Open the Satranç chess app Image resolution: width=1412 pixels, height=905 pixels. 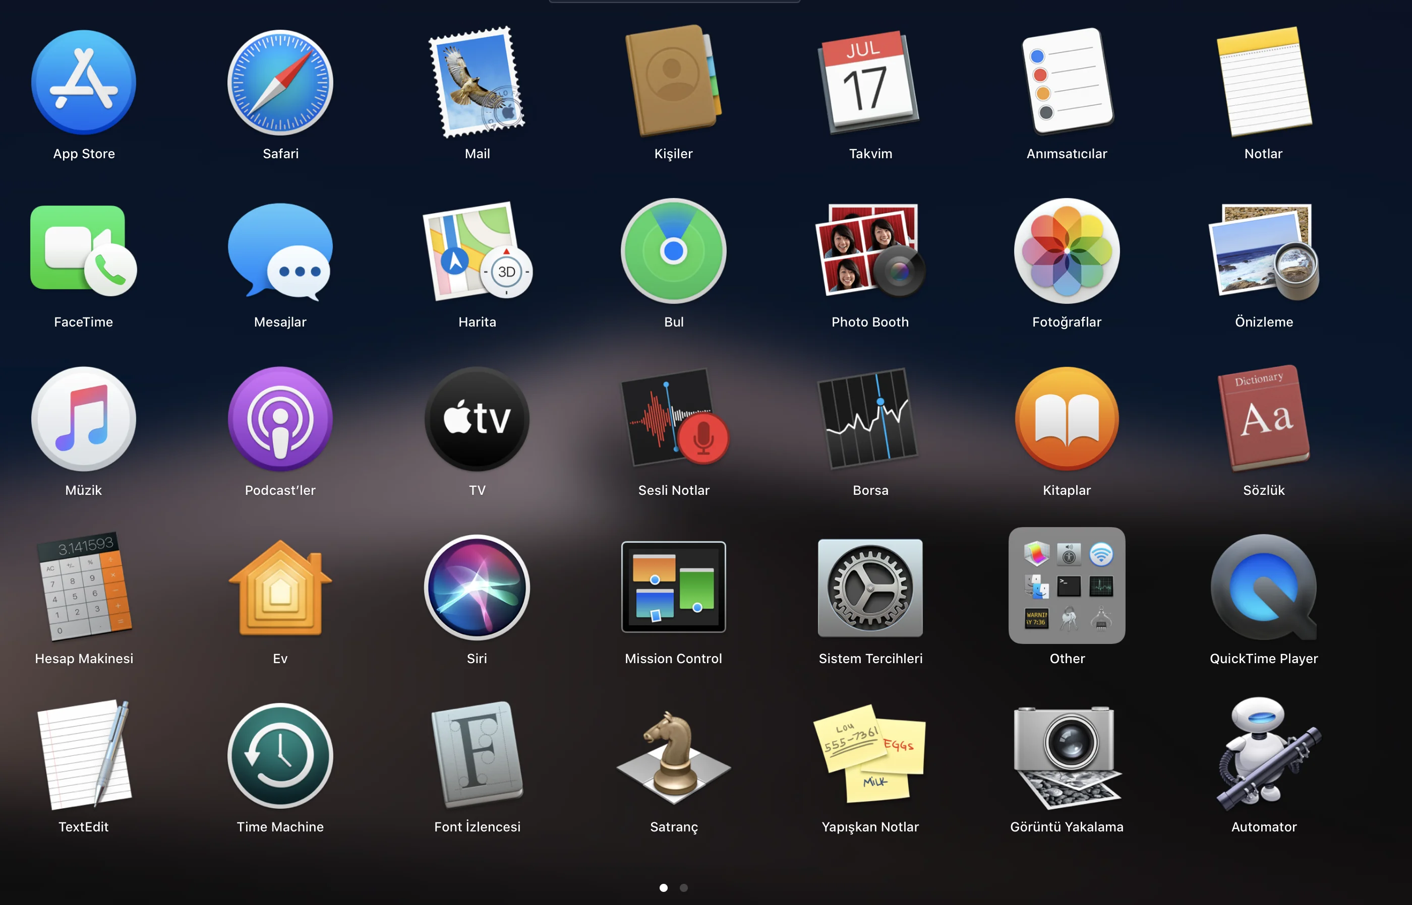tap(674, 755)
